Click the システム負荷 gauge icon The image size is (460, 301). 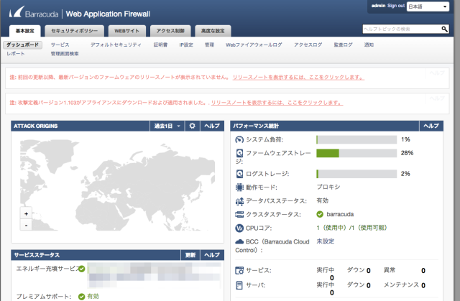[239, 139]
